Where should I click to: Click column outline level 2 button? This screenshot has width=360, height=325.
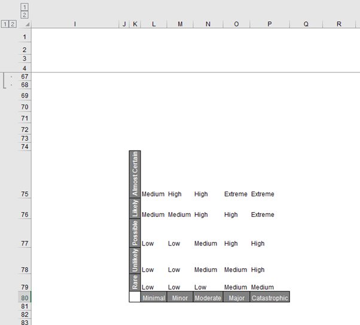(x=25, y=14)
